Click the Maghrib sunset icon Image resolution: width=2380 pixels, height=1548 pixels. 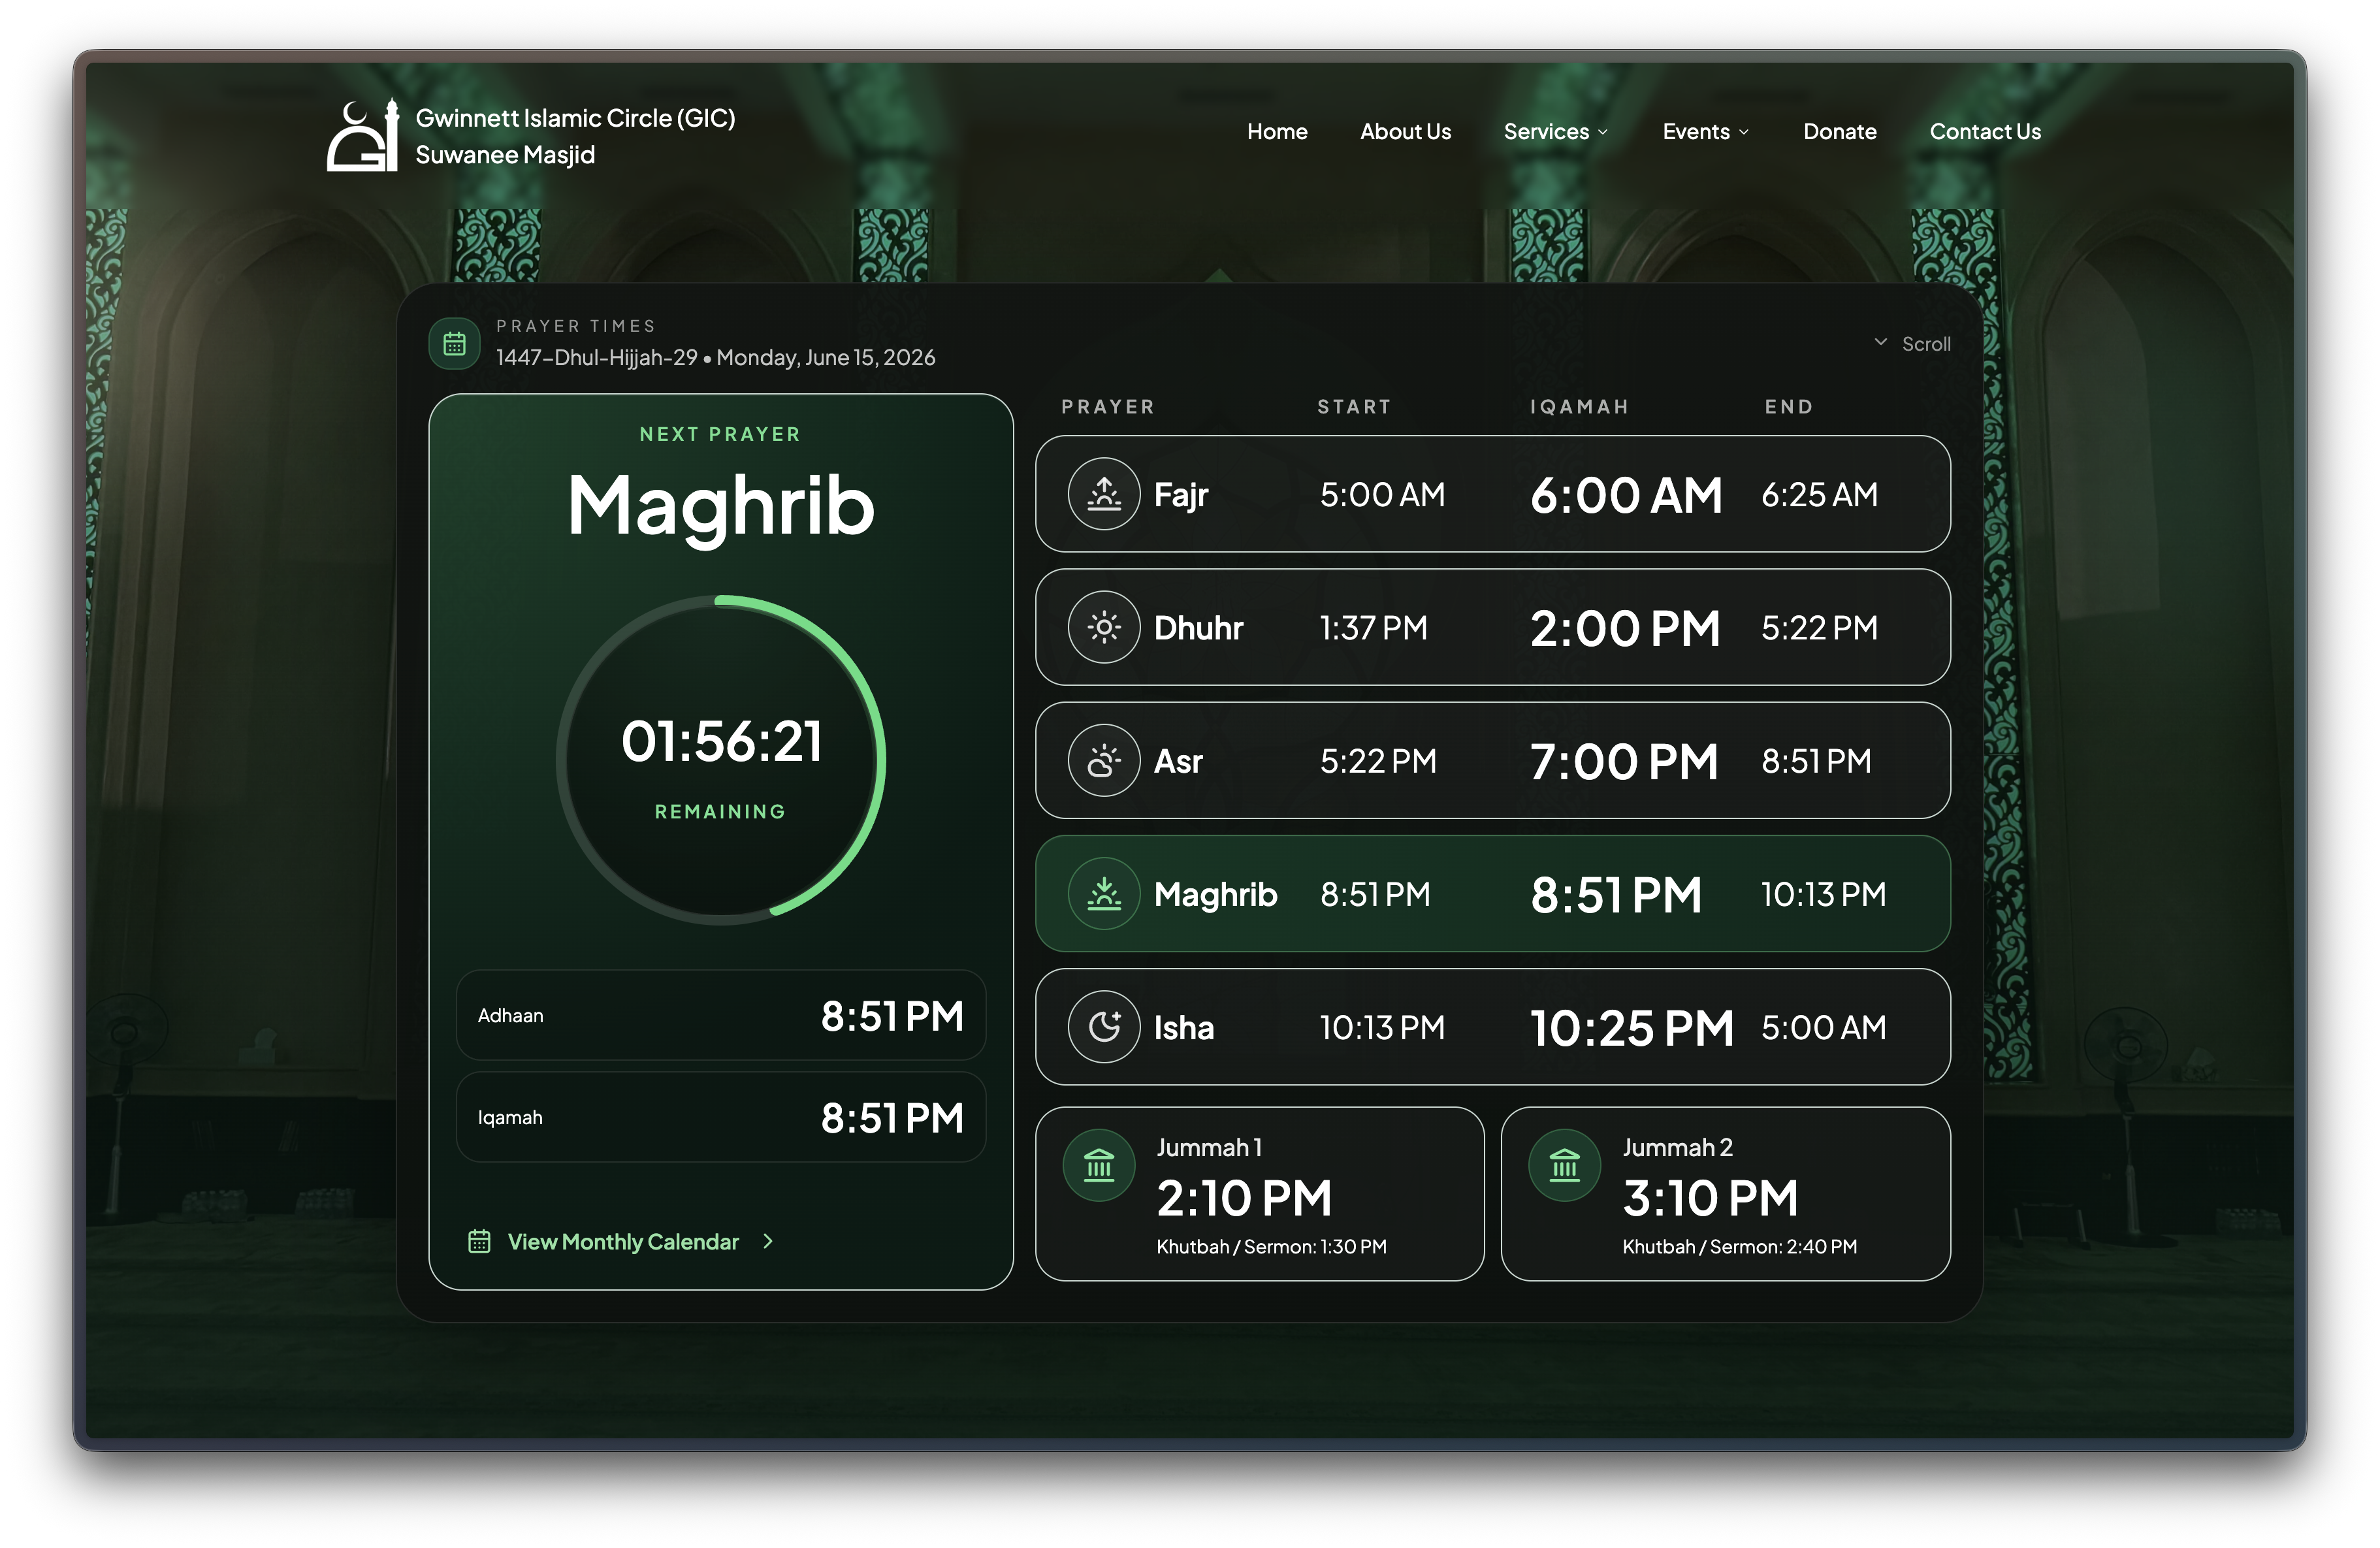[x=1103, y=893]
